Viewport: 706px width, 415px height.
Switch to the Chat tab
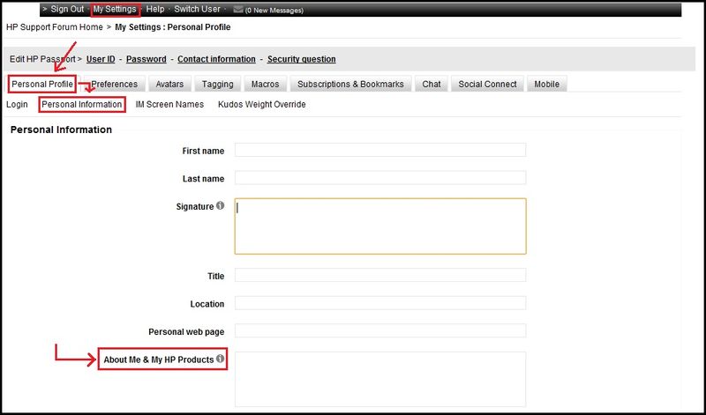432,84
